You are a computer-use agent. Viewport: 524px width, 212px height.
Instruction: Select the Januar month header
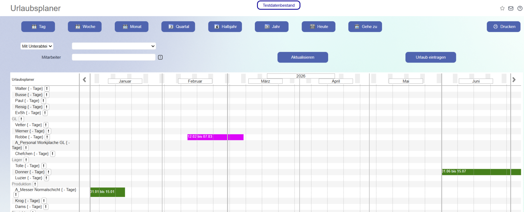(x=125, y=81)
